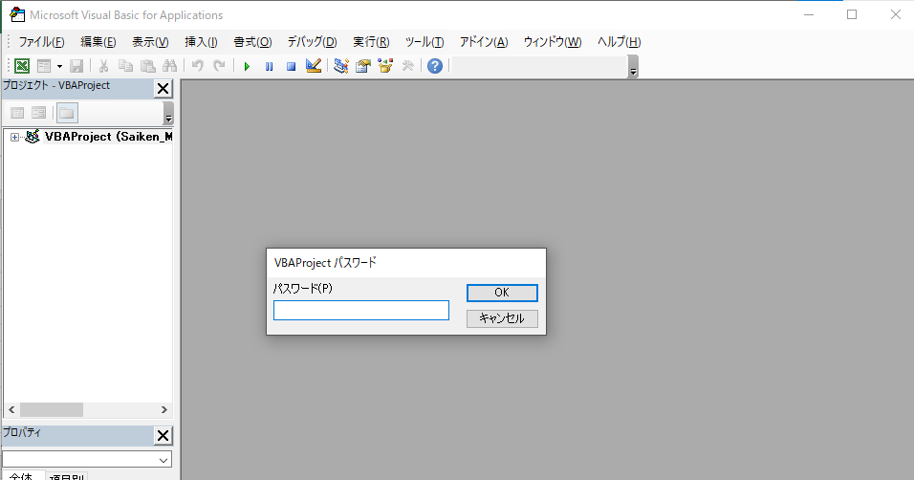Click the パスワード(P) input field
Screen dimensions: 914x480
point(361,311)
